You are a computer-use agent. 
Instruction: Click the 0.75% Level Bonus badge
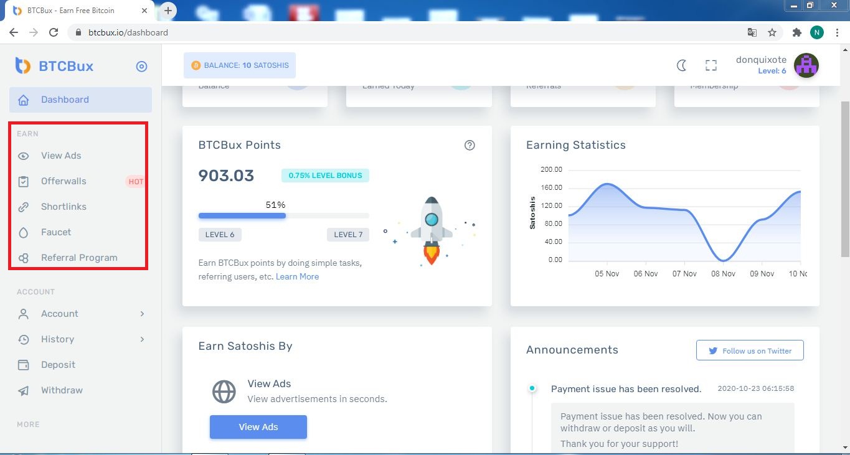[325, 176]
